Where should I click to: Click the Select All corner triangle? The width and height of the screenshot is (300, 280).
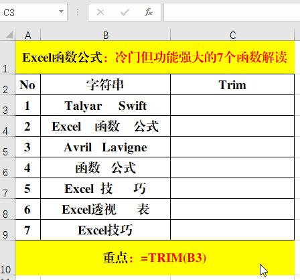tap(9, 35)
